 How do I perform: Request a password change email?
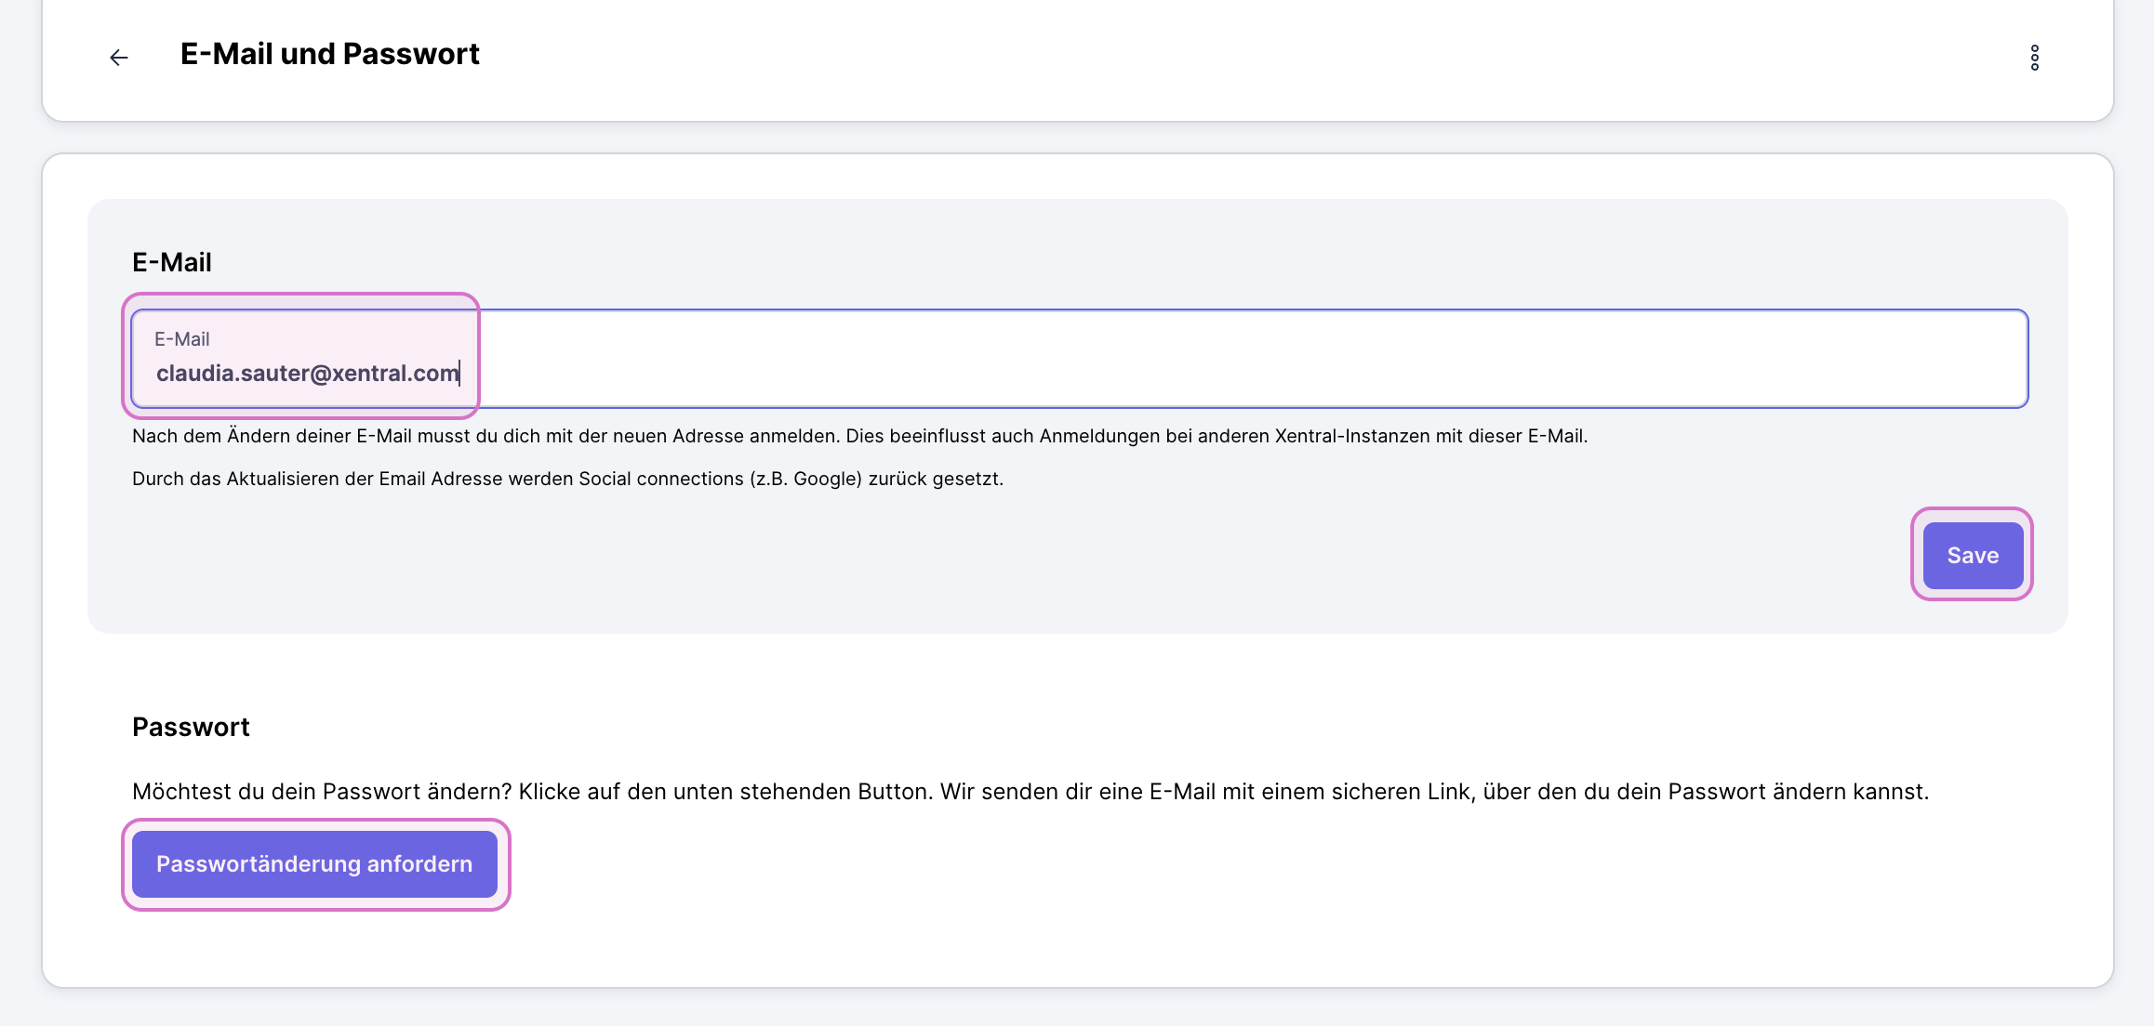pyautogui.click(x=314, y=863)
